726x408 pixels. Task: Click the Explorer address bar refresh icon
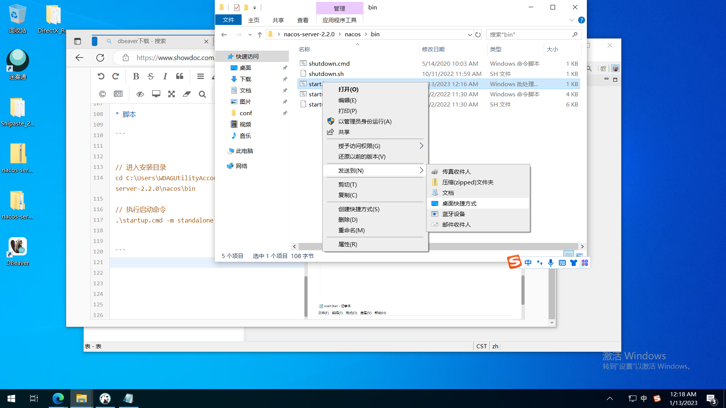pos(478,34)
